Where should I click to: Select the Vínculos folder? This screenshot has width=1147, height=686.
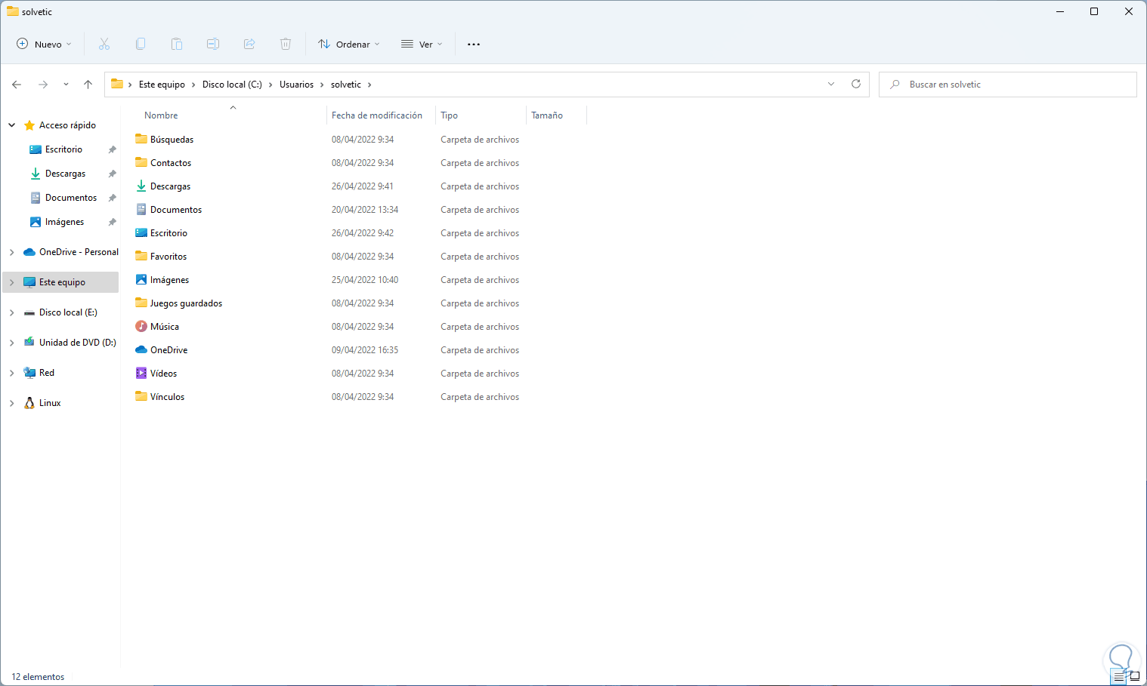(x=167, y=397)
